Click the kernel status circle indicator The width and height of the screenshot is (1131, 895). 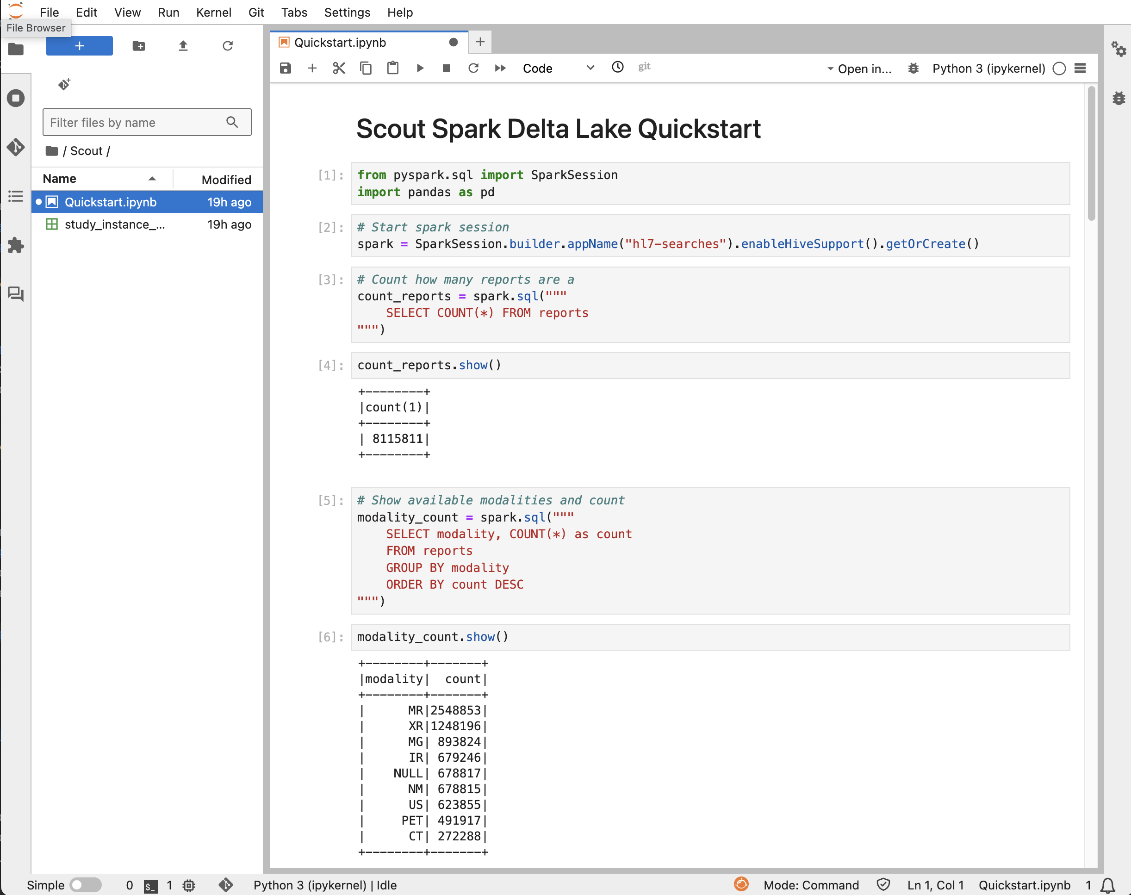[x=1059, y=68]
